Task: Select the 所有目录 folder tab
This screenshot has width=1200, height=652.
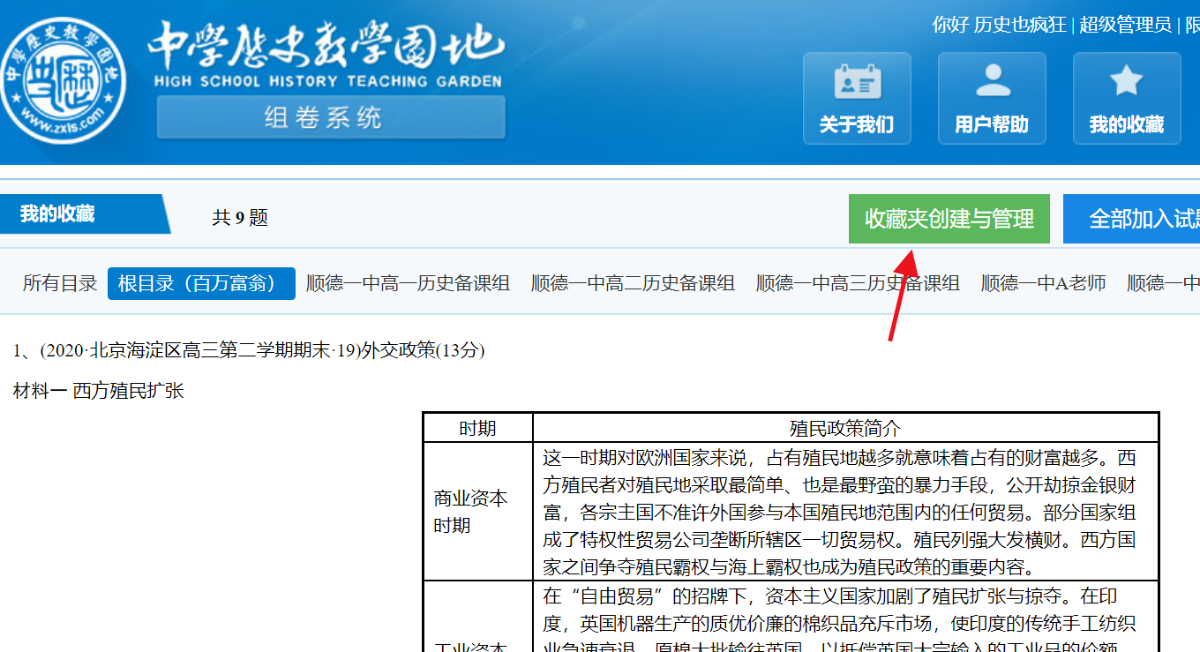Action: pos(60,283)
